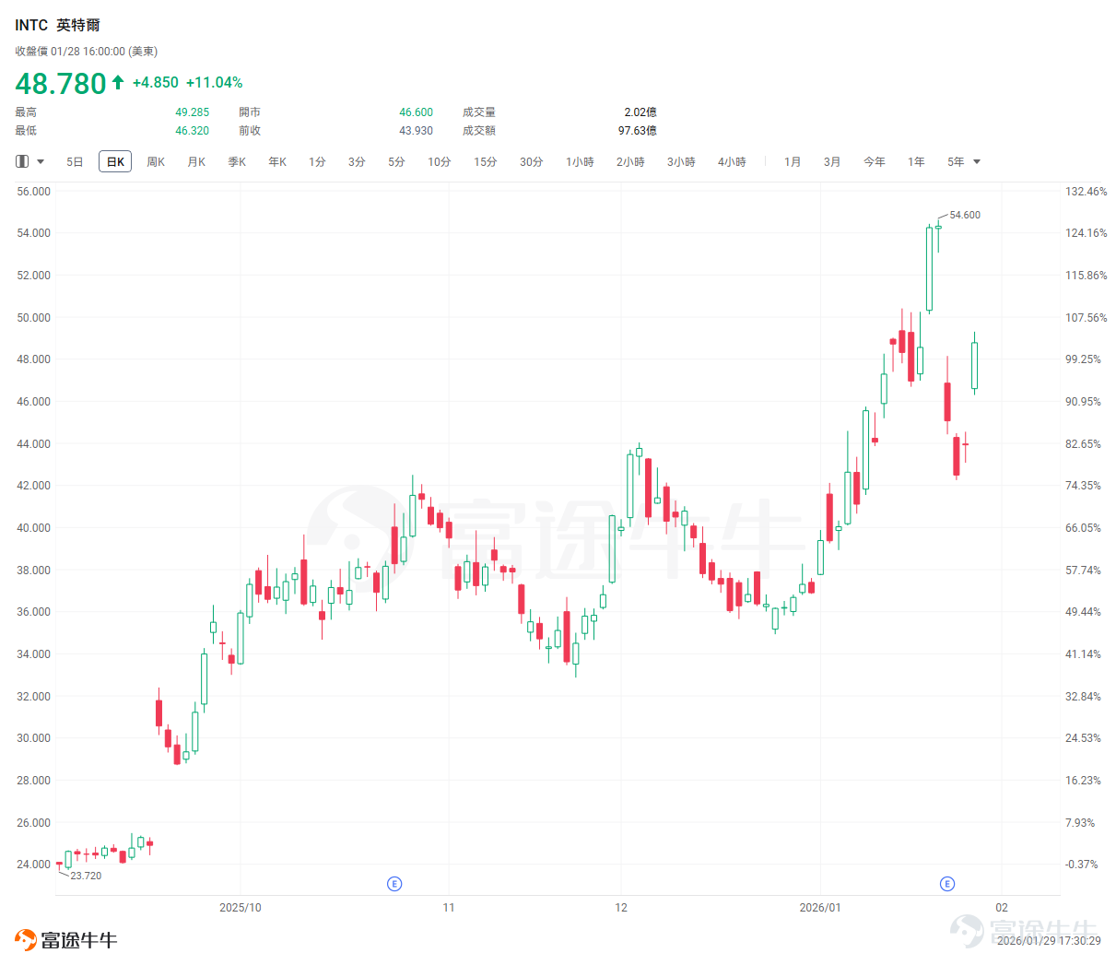This screenshot has height=965, width=1116.
Task: Select the 5日 timeframe
Action: [75, 162]
